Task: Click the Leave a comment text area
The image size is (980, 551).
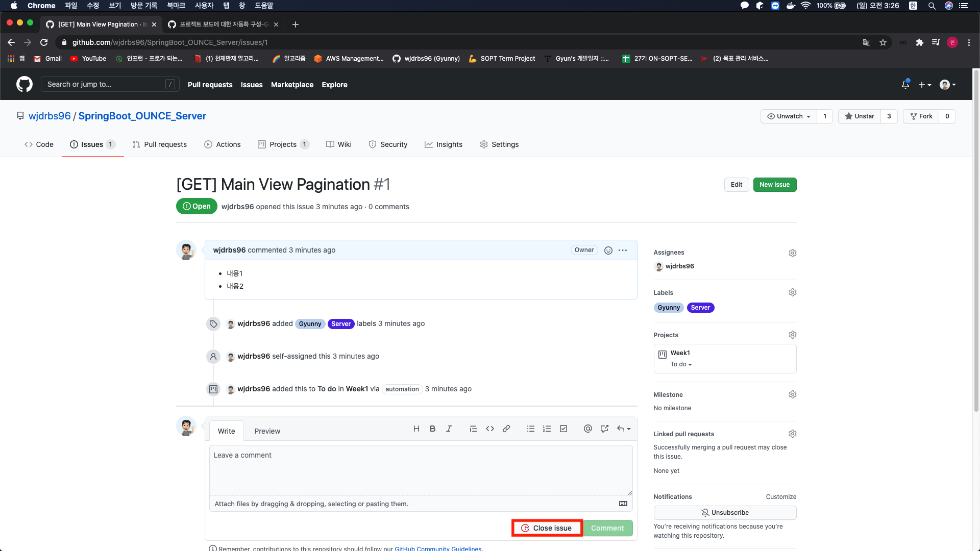Action: point(421,469)
